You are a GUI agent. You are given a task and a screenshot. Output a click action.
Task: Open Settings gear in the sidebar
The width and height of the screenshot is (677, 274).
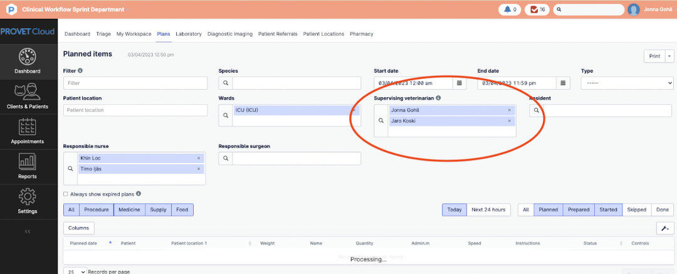(28, 203)
